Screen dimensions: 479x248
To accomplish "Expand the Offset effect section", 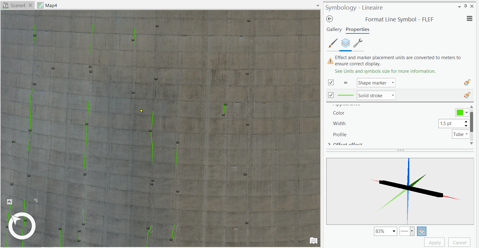I will 329,144.
